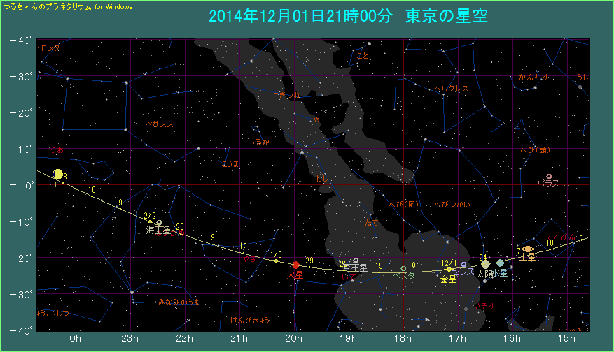Viewport: 614px width, 352px height.
Task: Click the yellow Venus star marker
Action: 449,269
